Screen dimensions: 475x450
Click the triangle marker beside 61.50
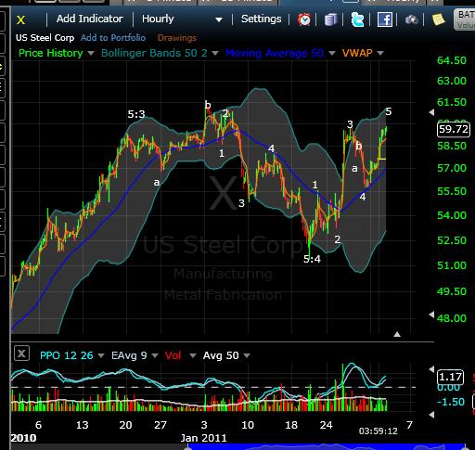click(x=431, y=112)
